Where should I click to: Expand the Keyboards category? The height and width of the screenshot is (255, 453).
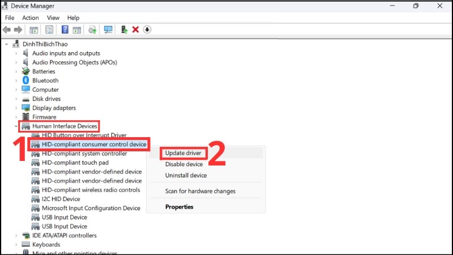tap(16, 244)
